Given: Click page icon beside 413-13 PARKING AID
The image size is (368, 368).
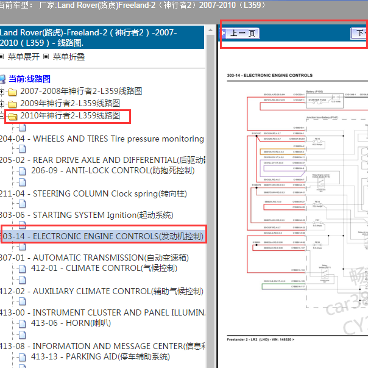Looking at the screenshot, I should coord(23,357).
